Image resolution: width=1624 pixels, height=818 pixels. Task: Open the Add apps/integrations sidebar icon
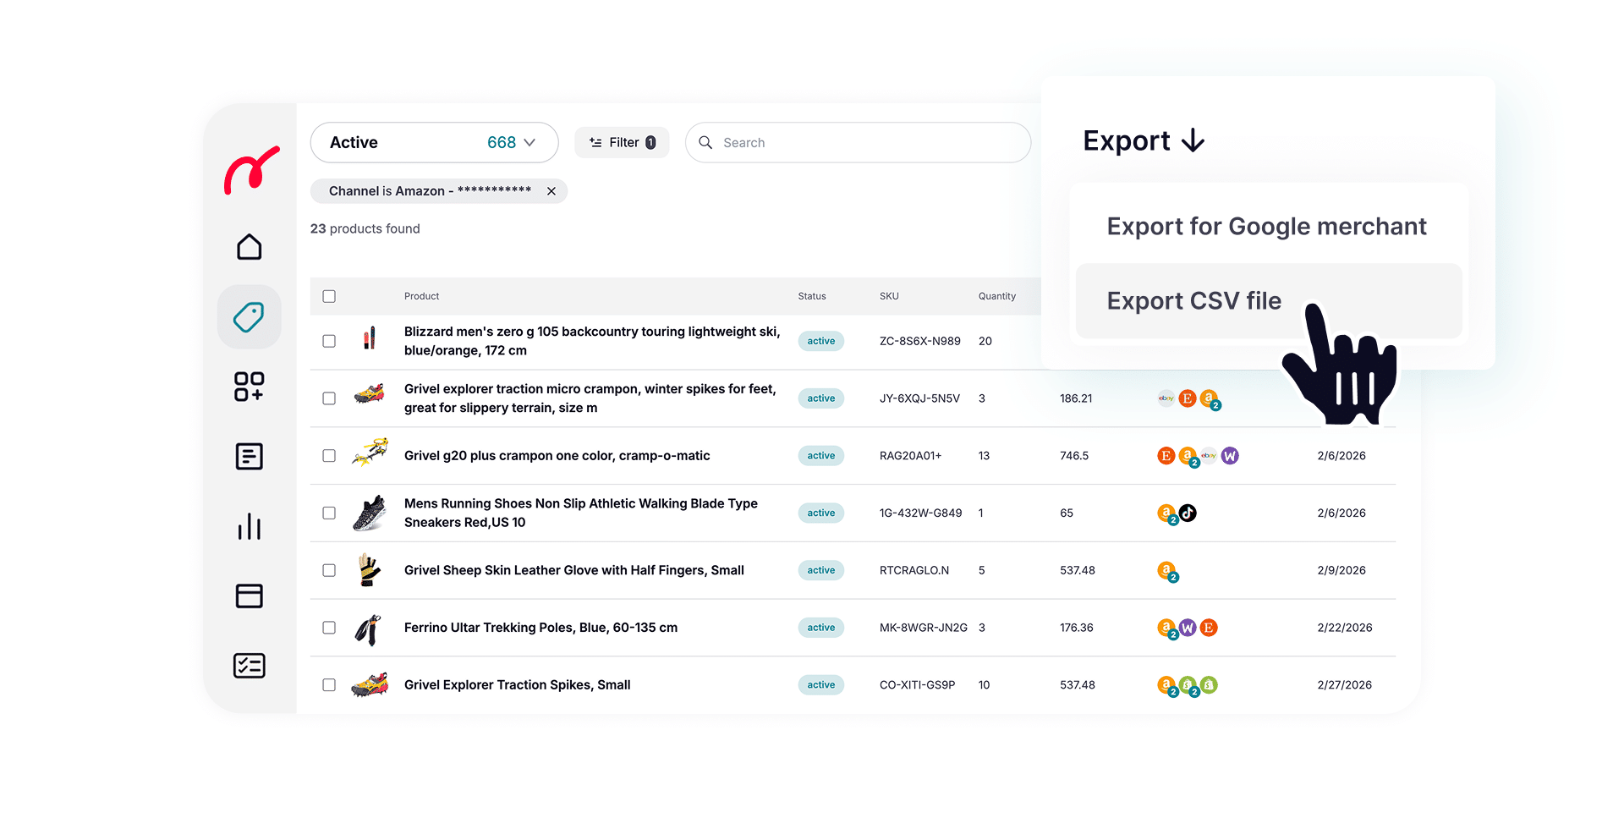[249, 387]
